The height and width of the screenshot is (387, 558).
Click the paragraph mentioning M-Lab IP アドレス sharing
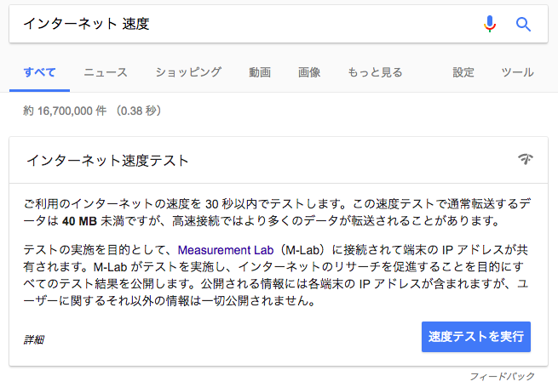pyautogui.click(x=276, y=276)
